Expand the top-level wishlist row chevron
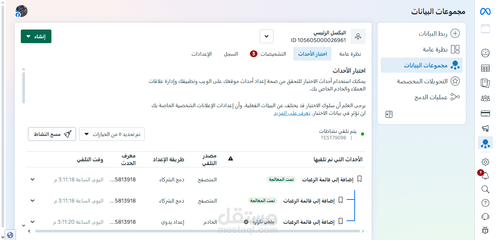The height and width of the screenshot is (240, 496). click(x=33, y=179)
